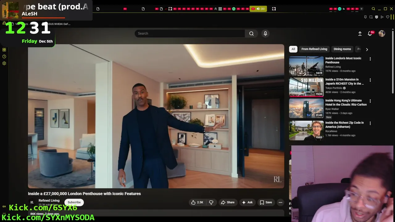Open the browser sidebar history clock icon
The image size is (395, 222).
[4, 56]
